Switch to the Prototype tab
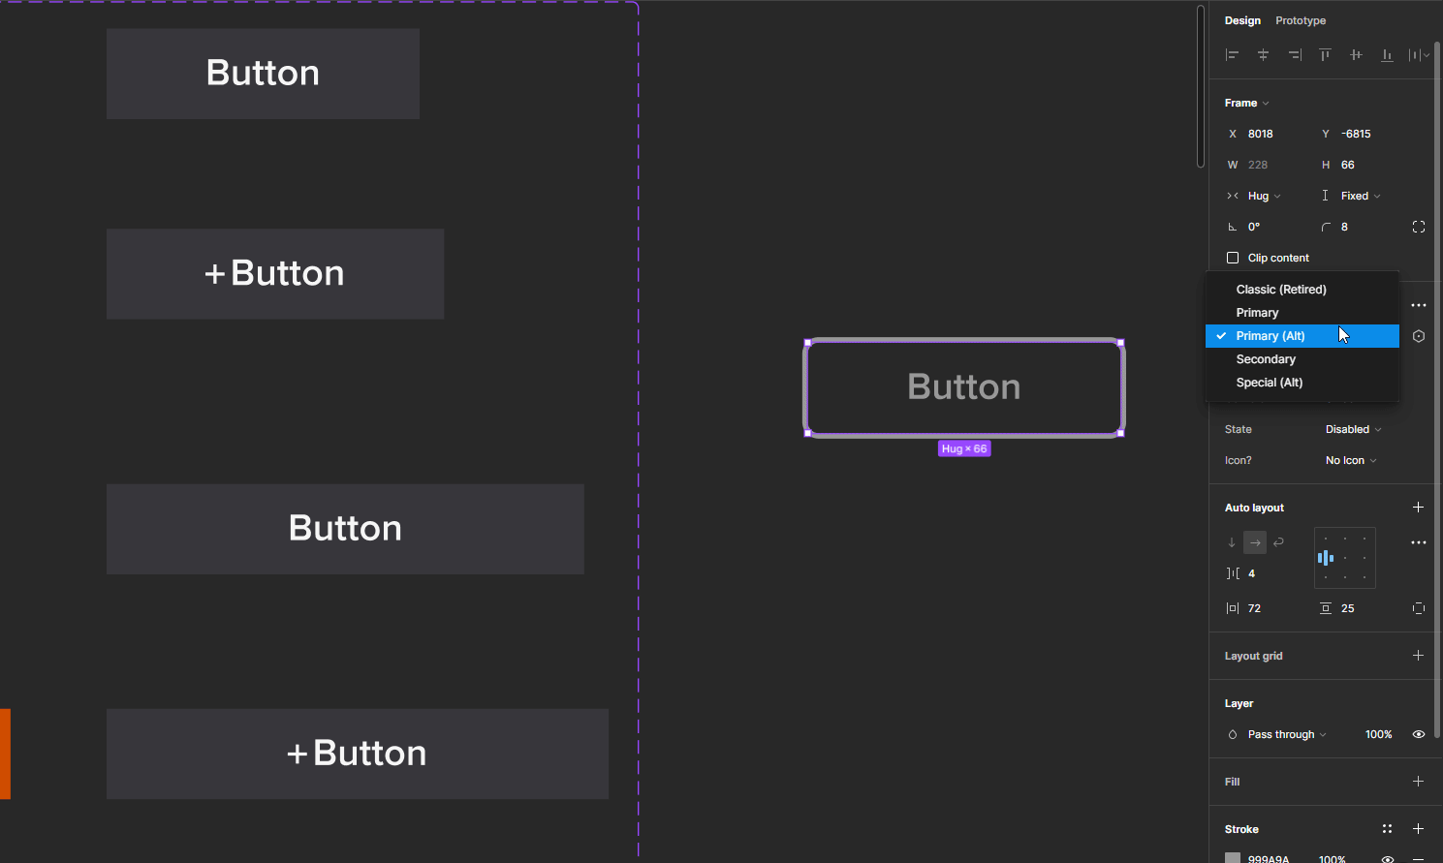 [1301, 20]
